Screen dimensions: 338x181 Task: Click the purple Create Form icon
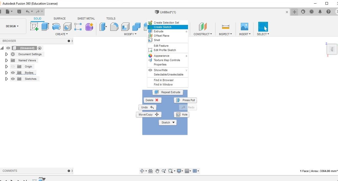click(x=89, y=27)
